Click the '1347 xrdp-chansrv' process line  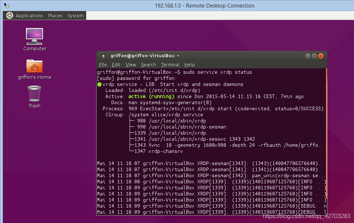[x=156, y=151]
